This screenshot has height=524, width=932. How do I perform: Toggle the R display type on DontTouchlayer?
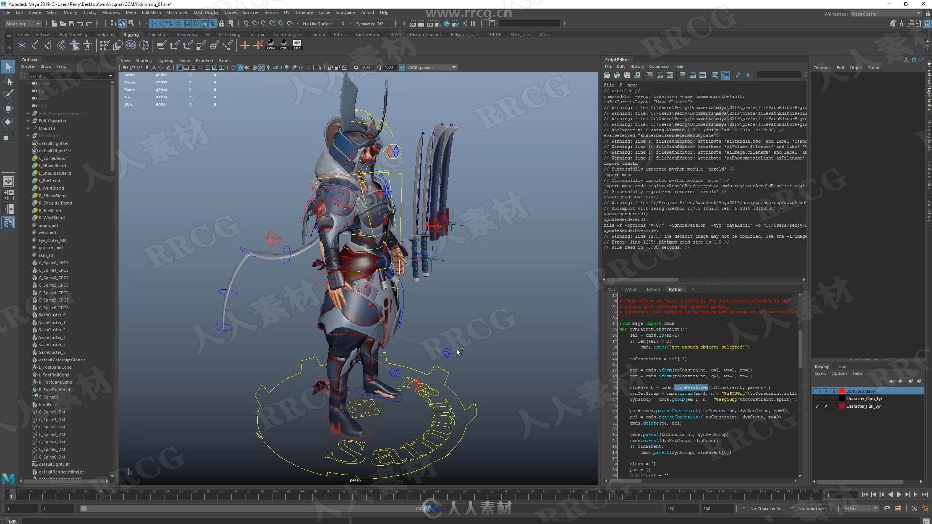[x=834, y=391]
